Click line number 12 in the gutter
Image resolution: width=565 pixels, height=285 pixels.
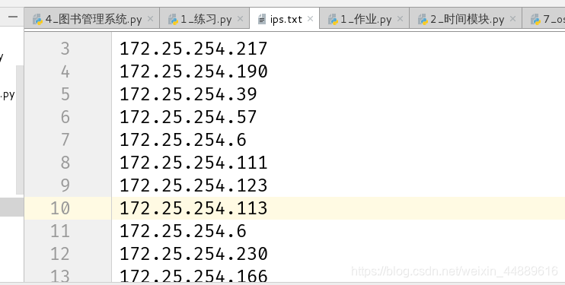click(60, 254)
